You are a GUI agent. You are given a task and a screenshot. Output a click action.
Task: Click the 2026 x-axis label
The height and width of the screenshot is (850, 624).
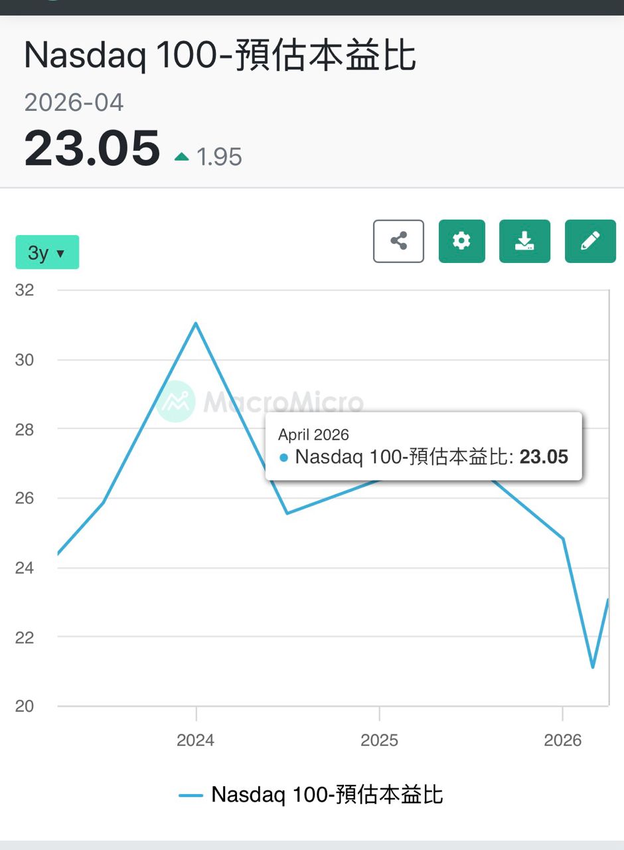click(562, 740)
